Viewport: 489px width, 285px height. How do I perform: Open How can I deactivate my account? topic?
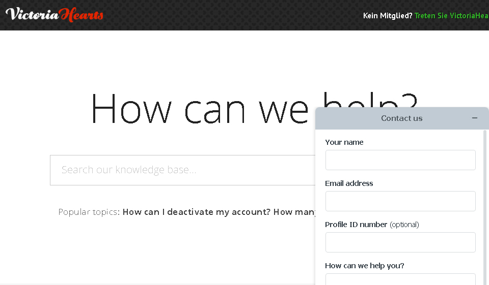tap(196, 212)
